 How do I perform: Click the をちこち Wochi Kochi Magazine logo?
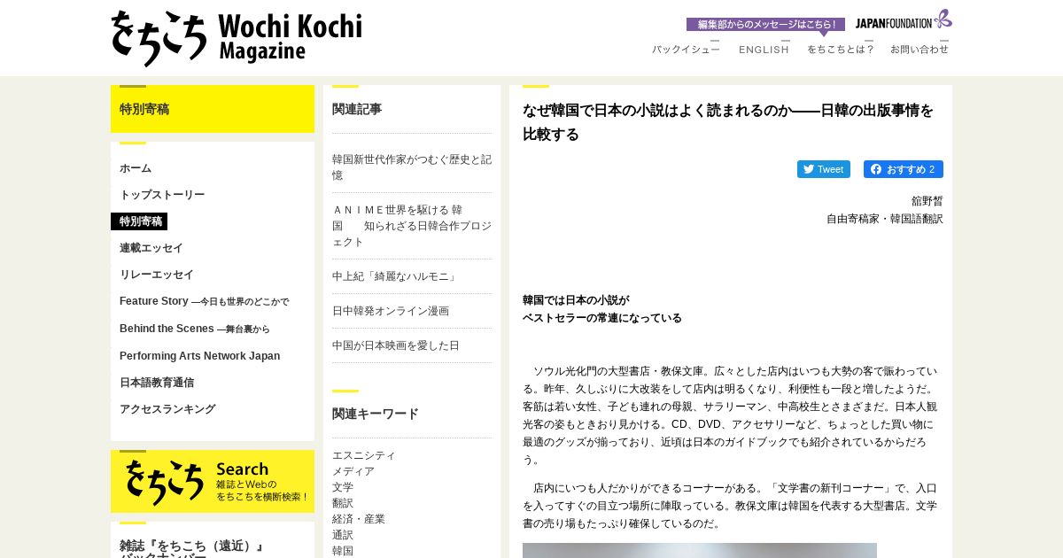click(x=237, y=38)
